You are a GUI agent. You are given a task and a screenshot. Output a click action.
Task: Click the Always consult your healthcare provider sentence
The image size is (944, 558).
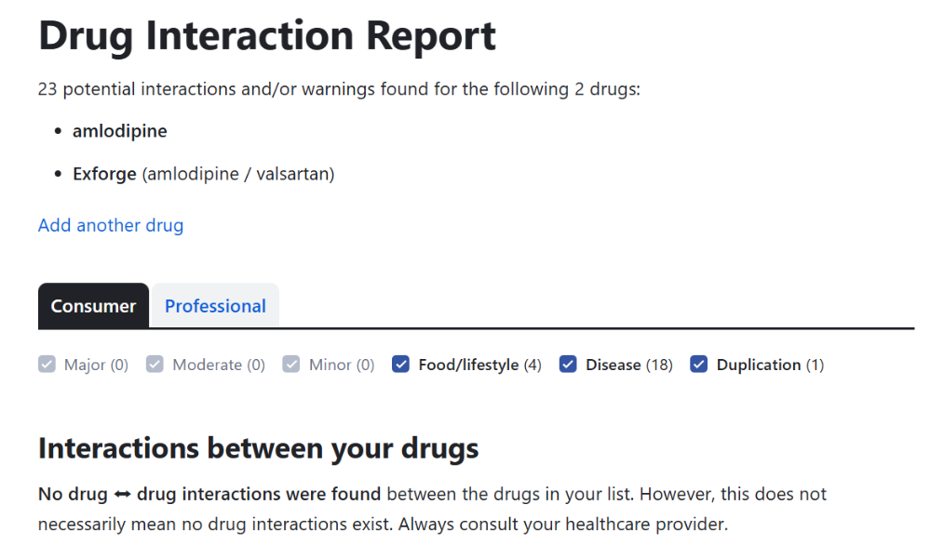(562, 524)
